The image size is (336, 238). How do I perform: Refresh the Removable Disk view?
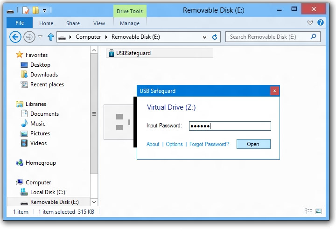pyautogui.click(x=215, y=37)
